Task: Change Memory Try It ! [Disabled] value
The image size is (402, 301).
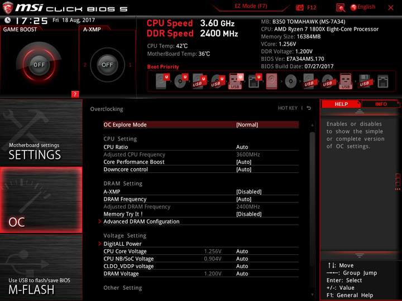Action: tap(201, 214)
